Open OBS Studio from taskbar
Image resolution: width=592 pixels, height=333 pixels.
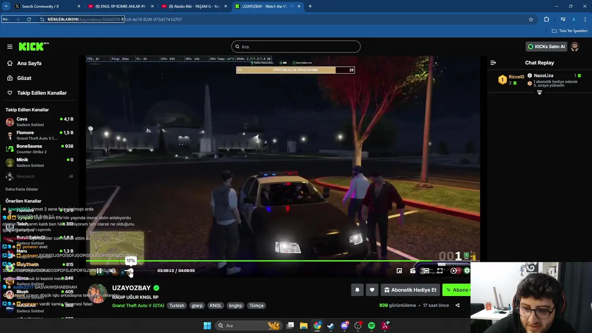tap(358, 326)
